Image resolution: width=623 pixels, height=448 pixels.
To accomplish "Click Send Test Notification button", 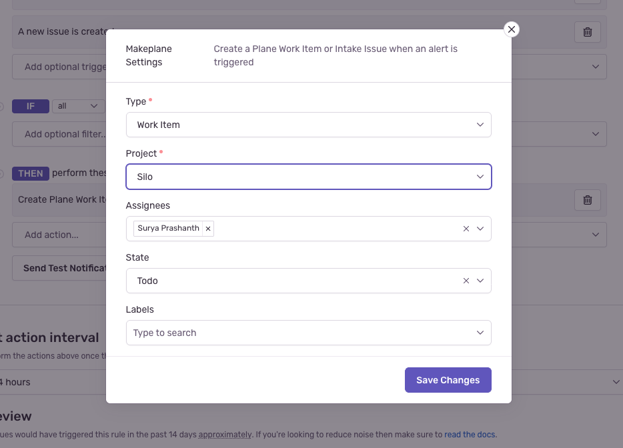I will click(x=59, y=268).
